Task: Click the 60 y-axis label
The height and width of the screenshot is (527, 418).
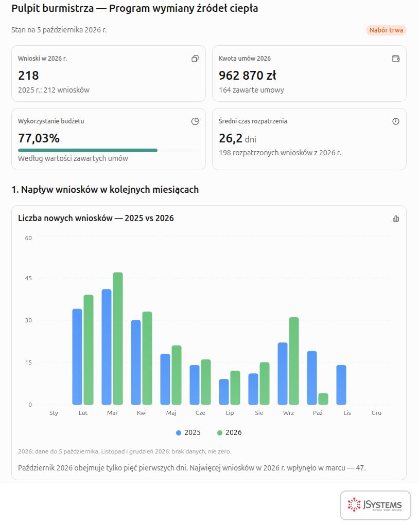Action: (28, 238)
